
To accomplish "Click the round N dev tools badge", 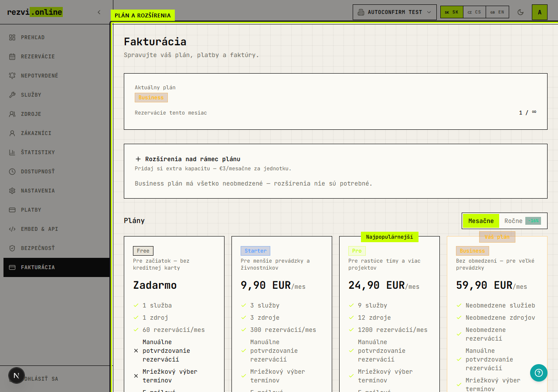I will 17,375.
